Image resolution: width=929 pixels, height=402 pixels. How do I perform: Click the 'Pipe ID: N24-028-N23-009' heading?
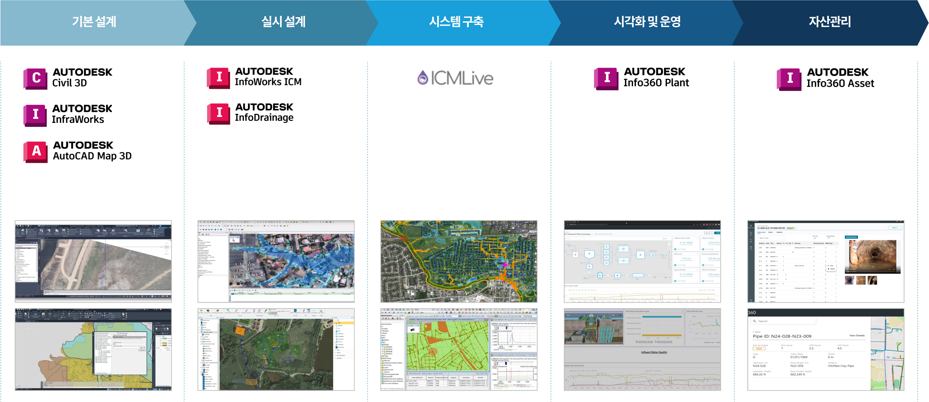pos(782,336)
